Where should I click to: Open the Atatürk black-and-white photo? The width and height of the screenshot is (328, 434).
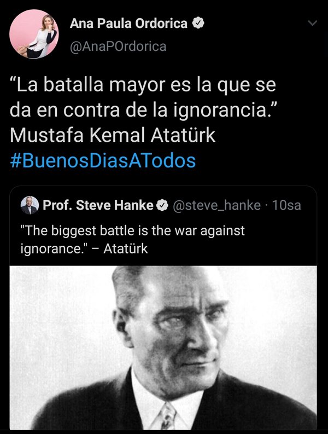pos(163,348)
